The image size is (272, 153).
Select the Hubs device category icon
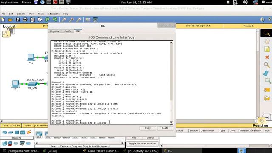pos(17,133)
